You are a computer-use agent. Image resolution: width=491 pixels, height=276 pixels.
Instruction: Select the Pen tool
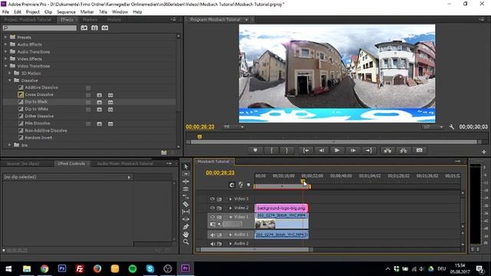186,227
